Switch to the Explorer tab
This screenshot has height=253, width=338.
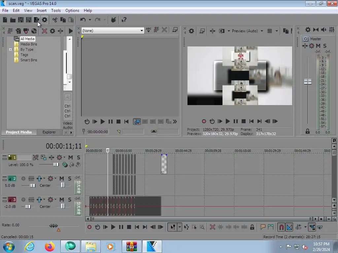[x=49, y=132]
